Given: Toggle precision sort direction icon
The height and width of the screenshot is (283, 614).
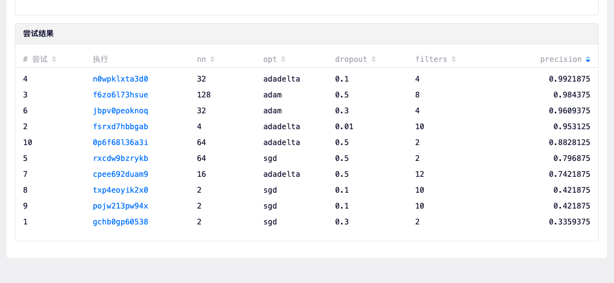Looking at the screenshot, I should pos(588,59).
